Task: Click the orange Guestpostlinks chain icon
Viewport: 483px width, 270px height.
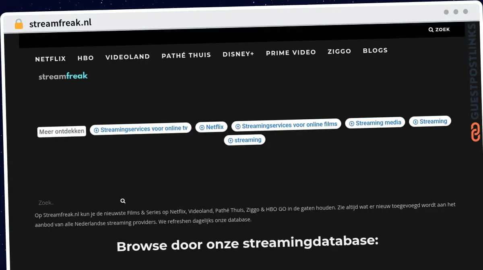Action: 475,132
